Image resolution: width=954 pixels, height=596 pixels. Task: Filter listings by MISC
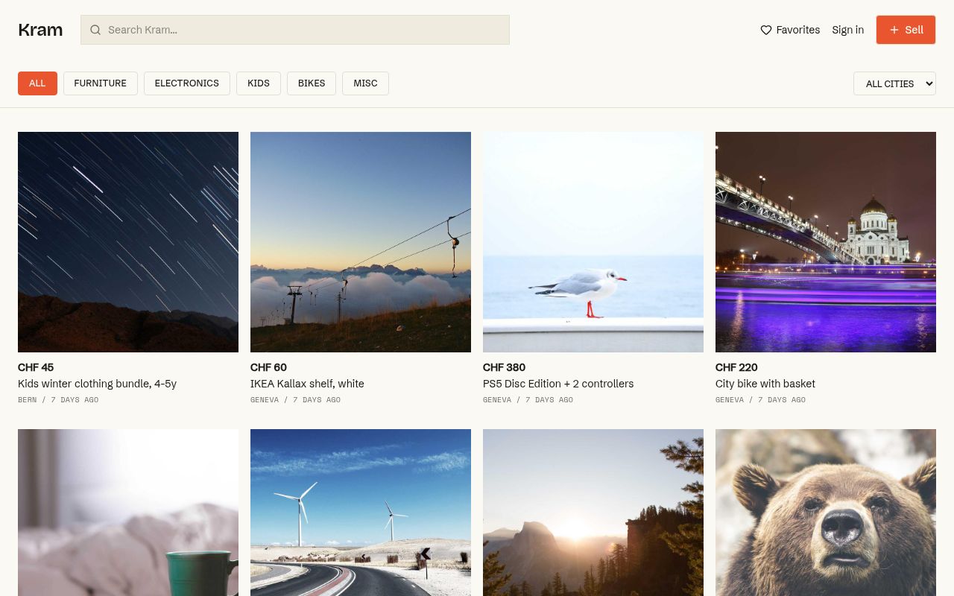coord(365,83)
